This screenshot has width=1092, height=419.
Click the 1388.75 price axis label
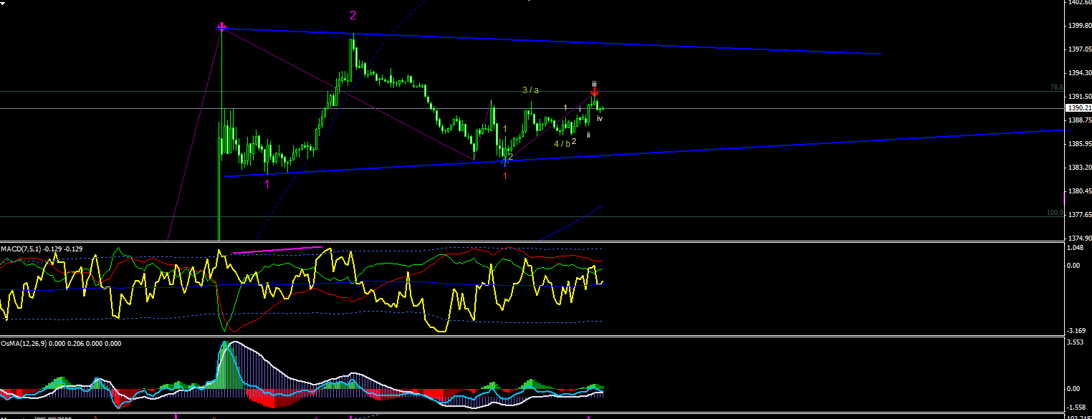pos(1079,120)
